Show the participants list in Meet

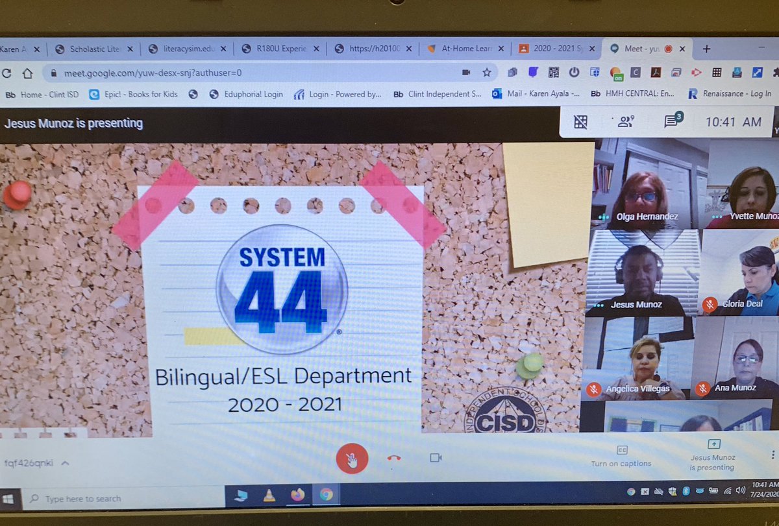click(x=625, y=121)
